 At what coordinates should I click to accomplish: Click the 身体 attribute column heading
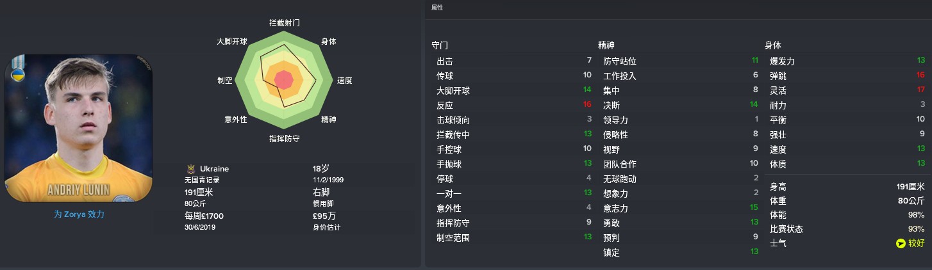(x=773, y=45)
